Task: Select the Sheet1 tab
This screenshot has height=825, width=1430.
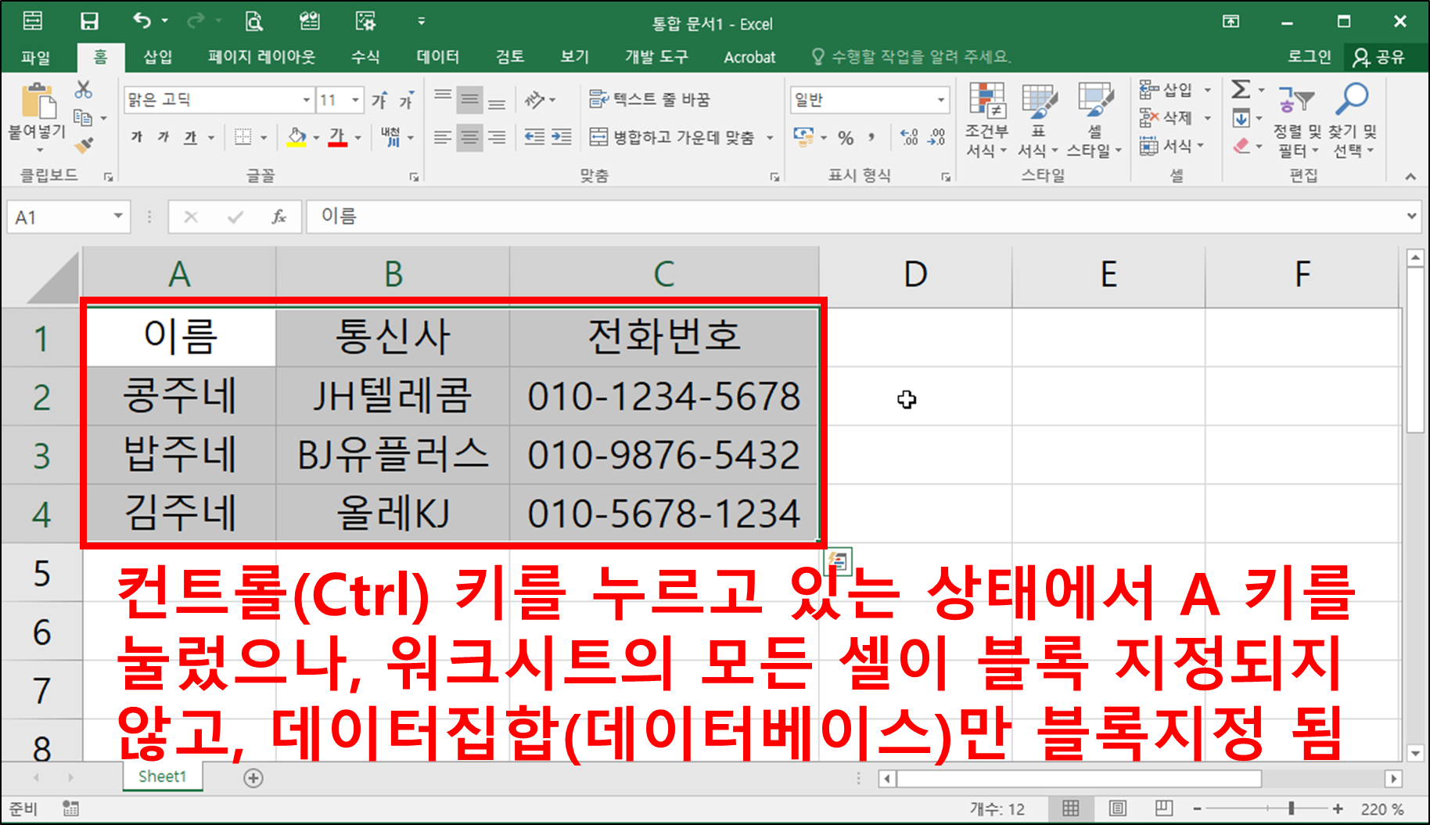Action: [163, 776]
